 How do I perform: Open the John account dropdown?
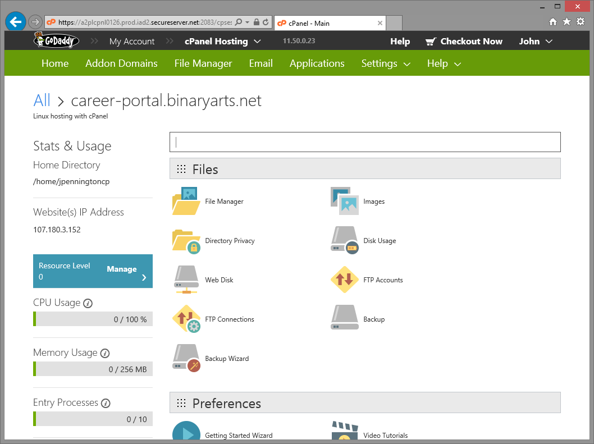pyautogui.click(x=536, y=42)
